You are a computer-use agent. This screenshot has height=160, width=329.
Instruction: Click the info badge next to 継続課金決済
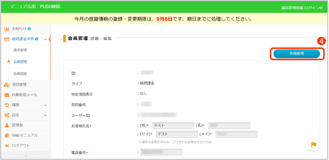[x=36, y=39]
